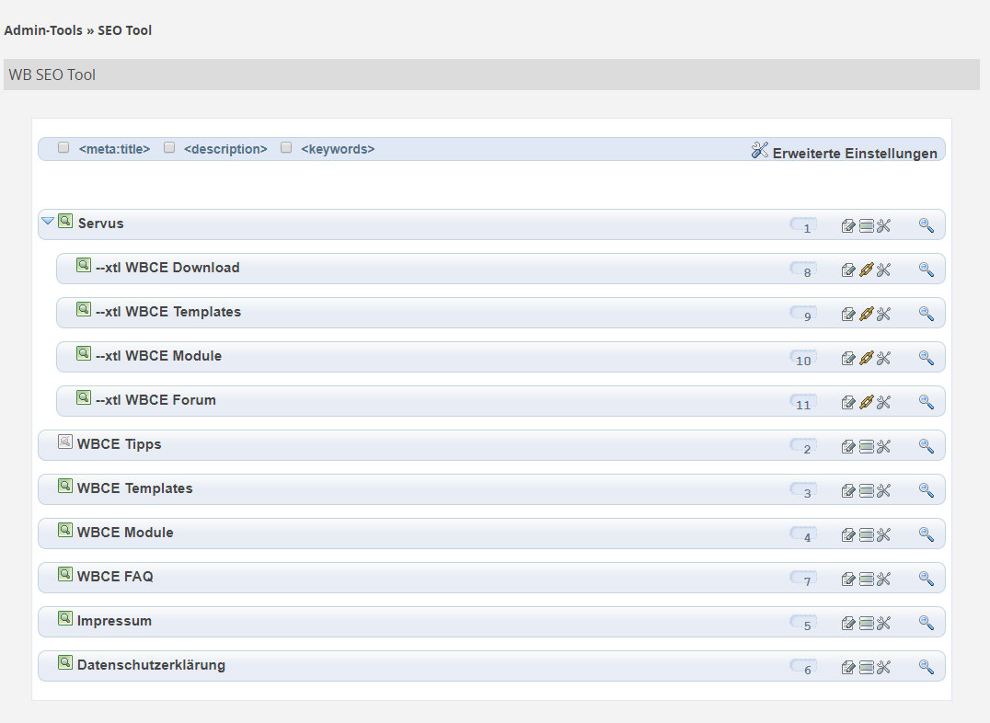
Task: Click the sections icon in the Servus row
Action: [x=867, y=225]
